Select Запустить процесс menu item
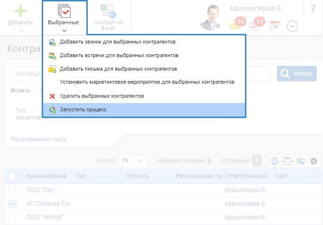 click(x=83, y=110)
